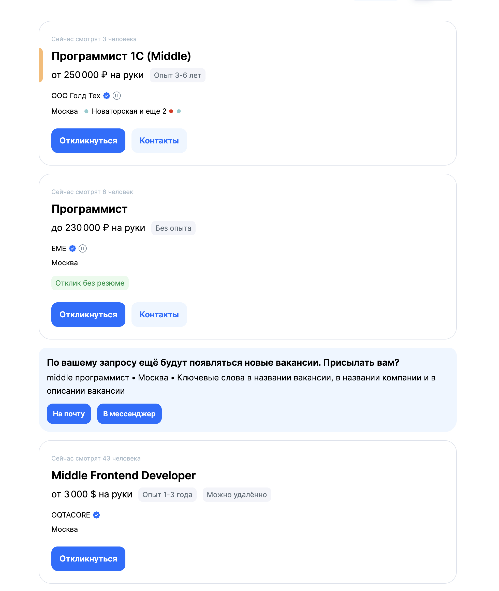Click the IT accreditation icon next to EME

point(83,248)
